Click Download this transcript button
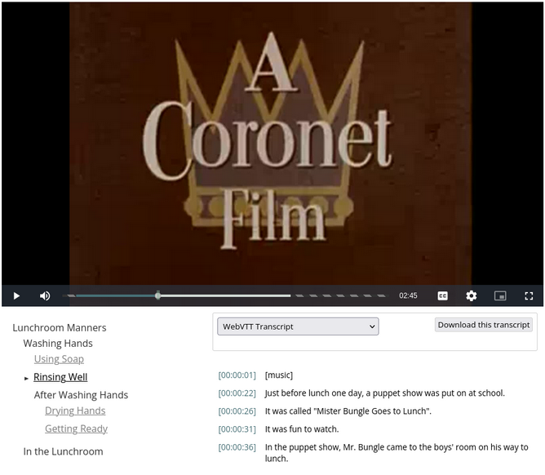Screen dimensions: 545x475 click(x=484, y=325)
